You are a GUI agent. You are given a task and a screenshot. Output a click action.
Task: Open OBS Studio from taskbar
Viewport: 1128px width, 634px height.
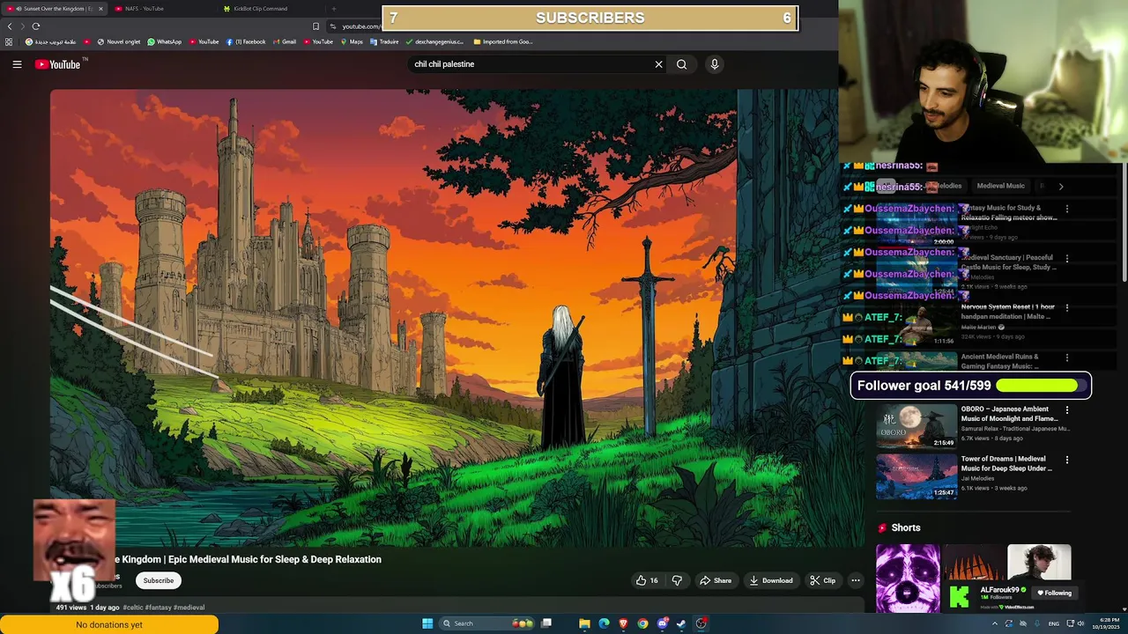(701, 623)
